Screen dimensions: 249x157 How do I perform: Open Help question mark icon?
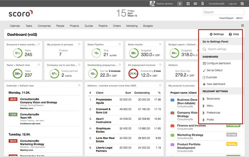(231, 34)
